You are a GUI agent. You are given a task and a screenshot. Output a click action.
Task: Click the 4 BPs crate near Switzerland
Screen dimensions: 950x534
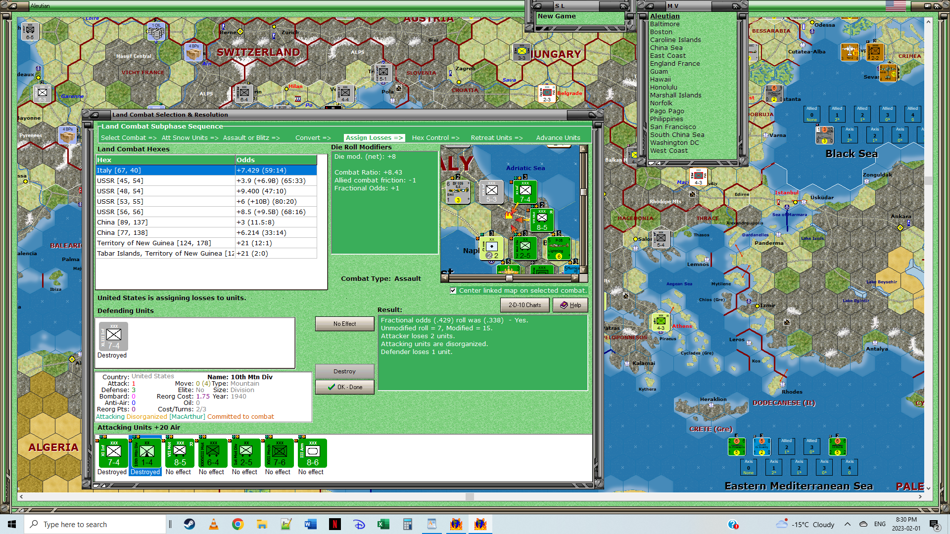tap(193, 51)
